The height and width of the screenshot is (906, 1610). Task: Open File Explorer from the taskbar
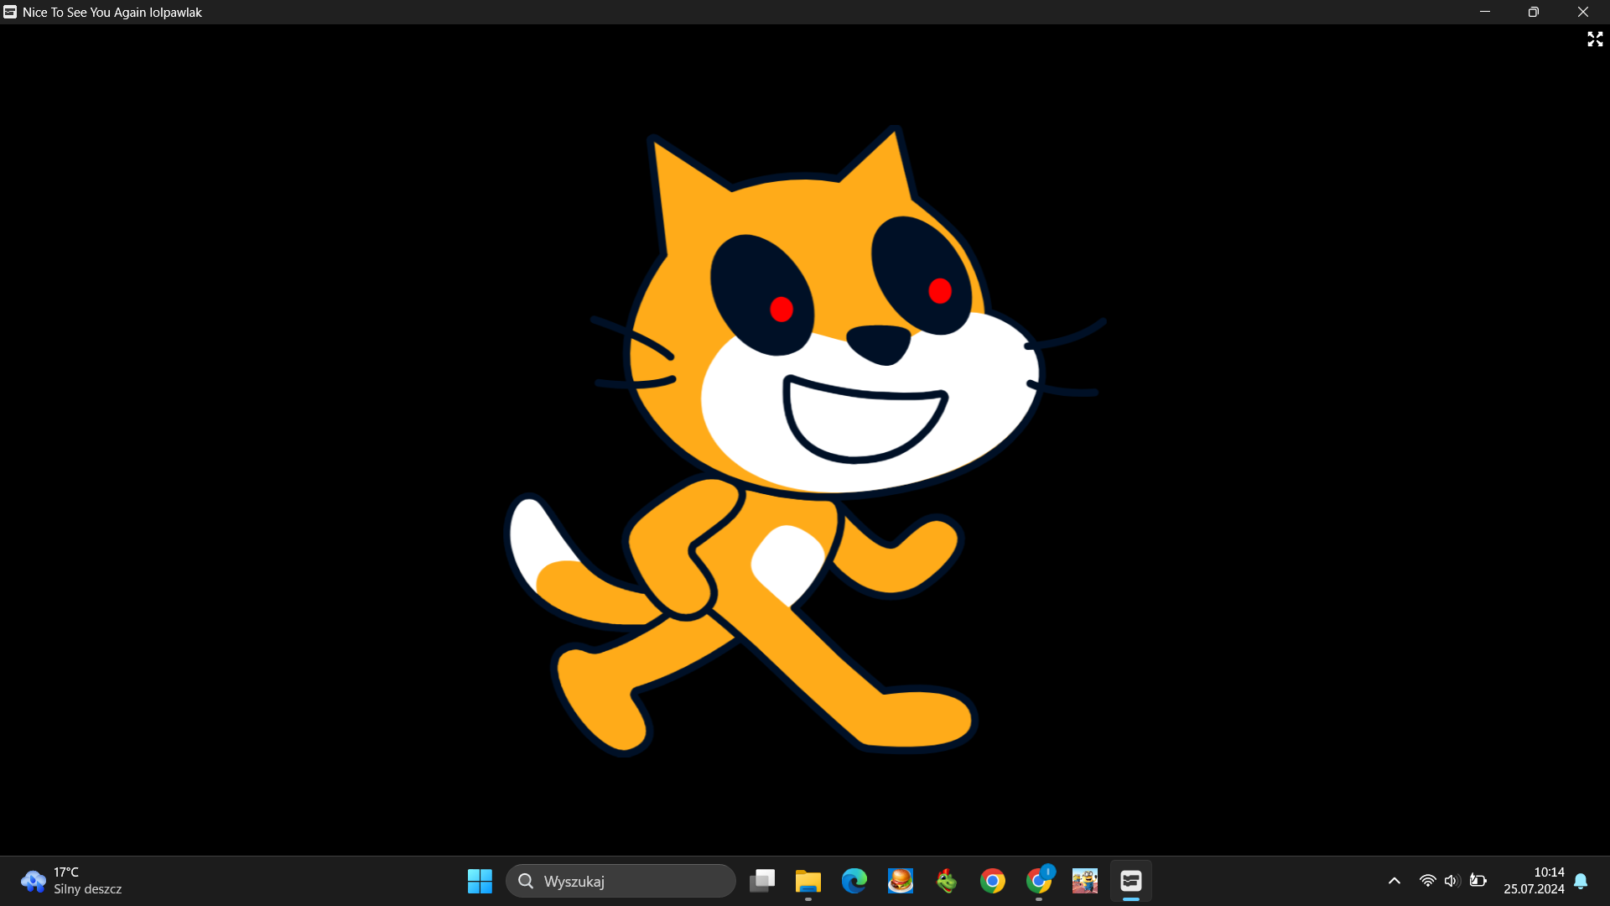pyautogui.click(x=808, y=881)
